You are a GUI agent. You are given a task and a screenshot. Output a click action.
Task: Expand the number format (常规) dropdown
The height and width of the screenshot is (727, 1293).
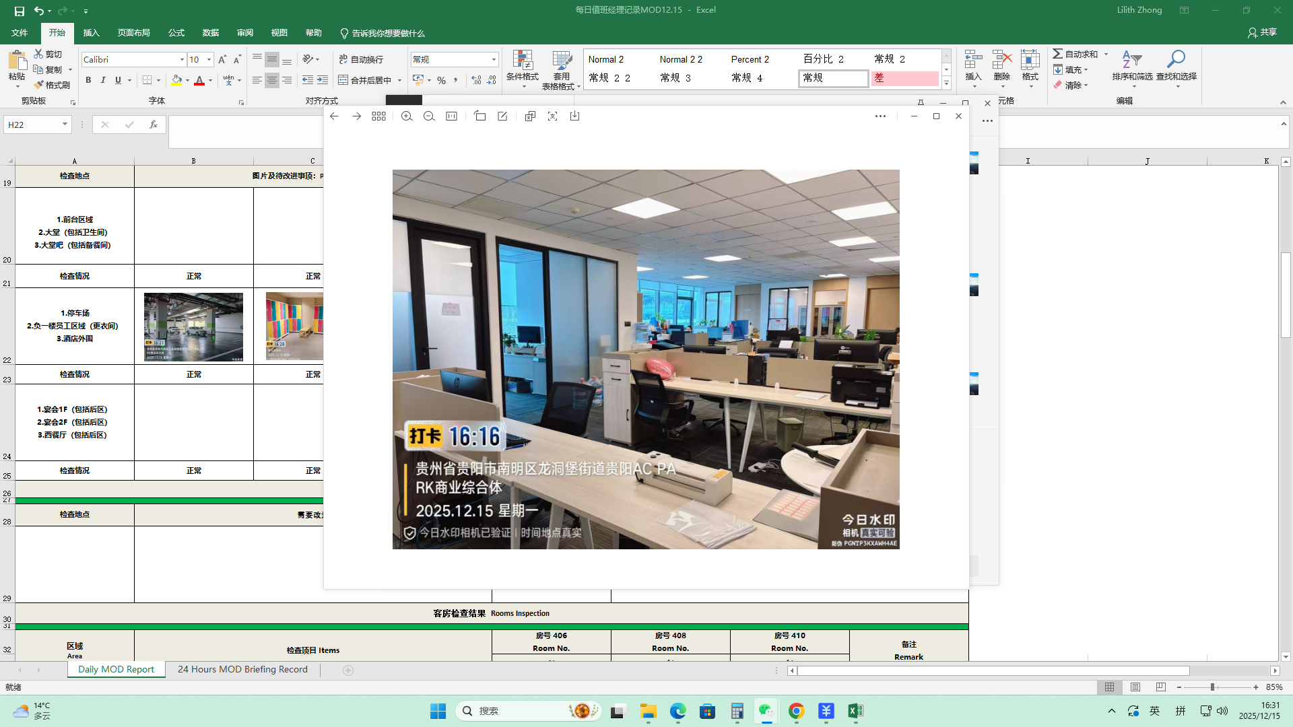494,60
